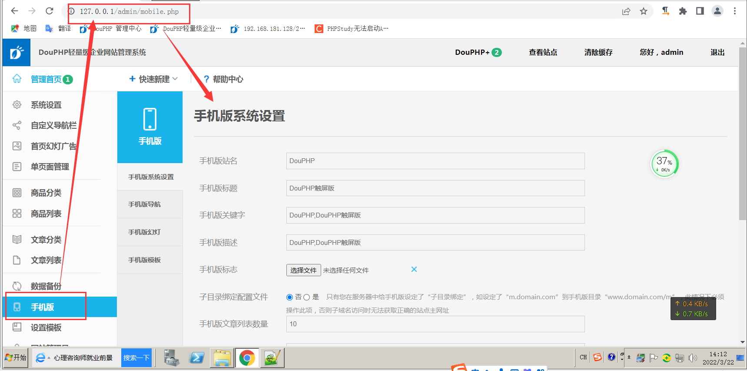747x371 pixels.
Task: Open 手机版幻灯 submenu tab
Action: click(x=150, y=232)
